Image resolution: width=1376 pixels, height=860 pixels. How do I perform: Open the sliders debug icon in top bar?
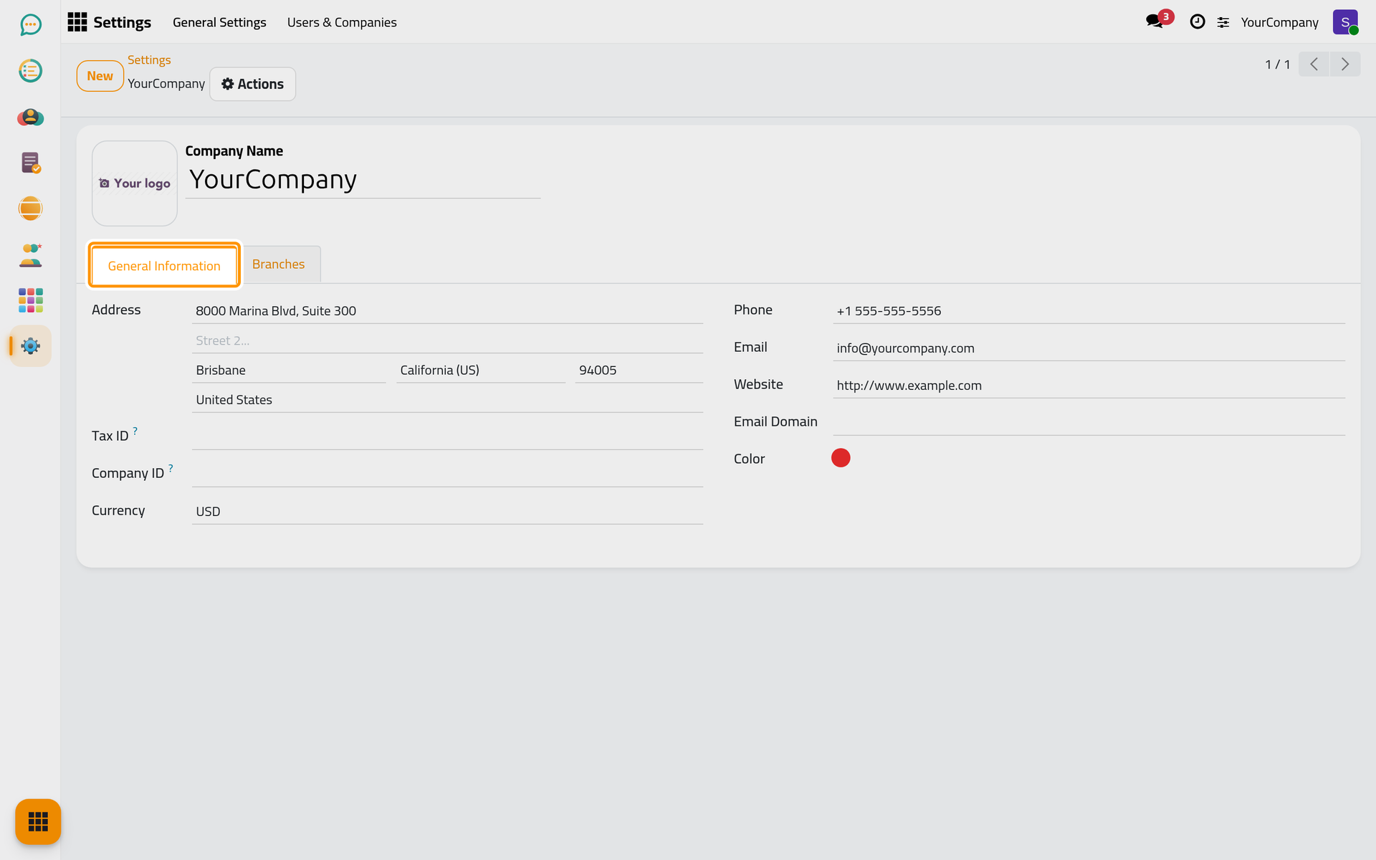pos(1223,23)
